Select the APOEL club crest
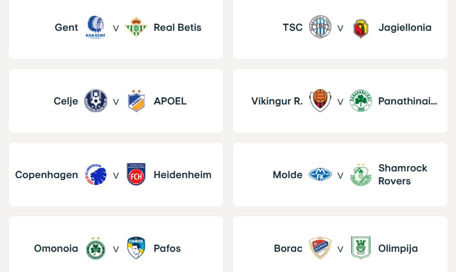The width and height of the screenshot is (456, 272). [136, 101]
